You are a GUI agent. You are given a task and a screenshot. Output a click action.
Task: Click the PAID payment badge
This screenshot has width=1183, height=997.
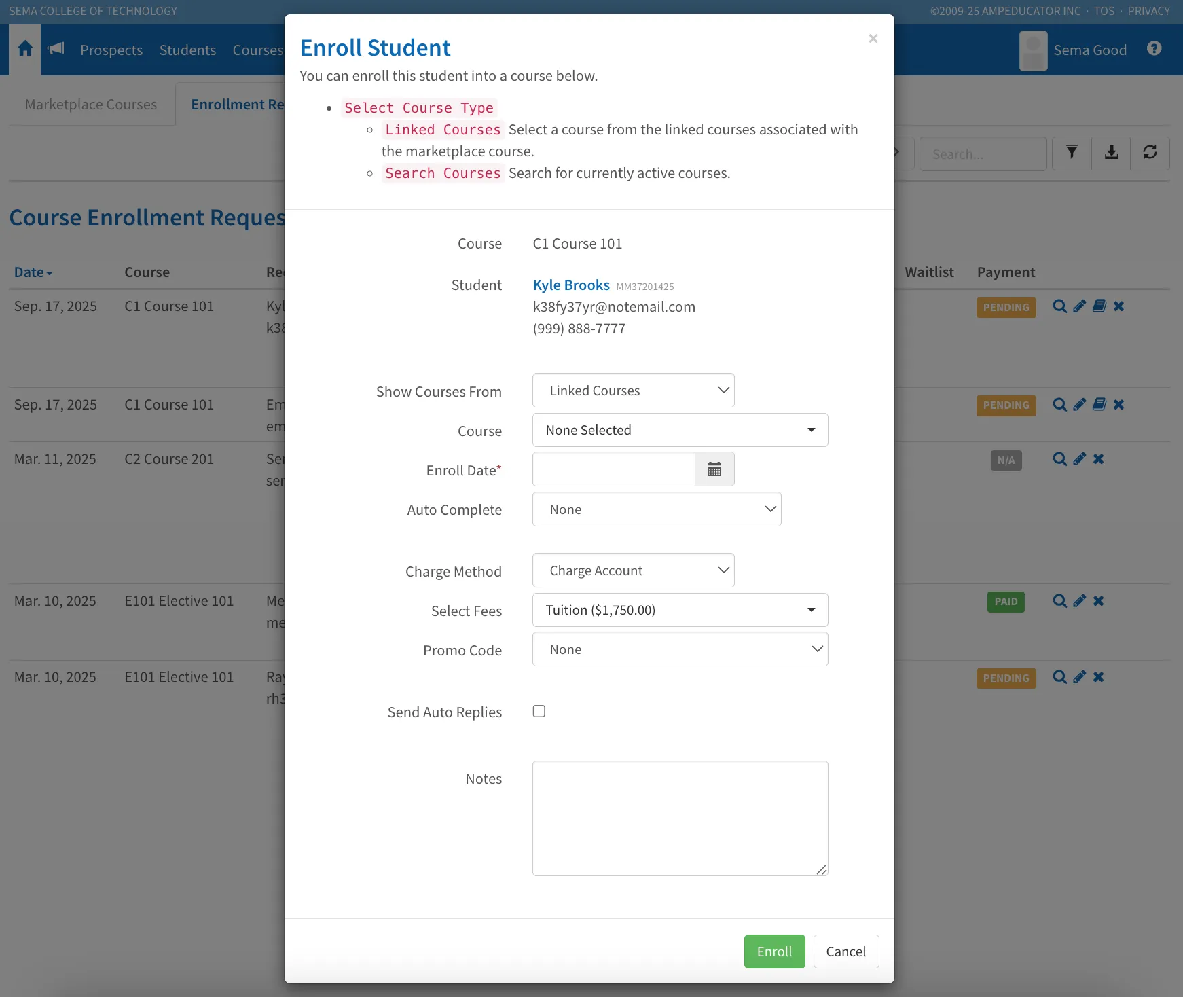(x=1006, y=602)
